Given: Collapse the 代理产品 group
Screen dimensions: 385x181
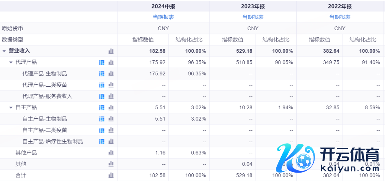Looking at the screenshot, I should 11,62.
